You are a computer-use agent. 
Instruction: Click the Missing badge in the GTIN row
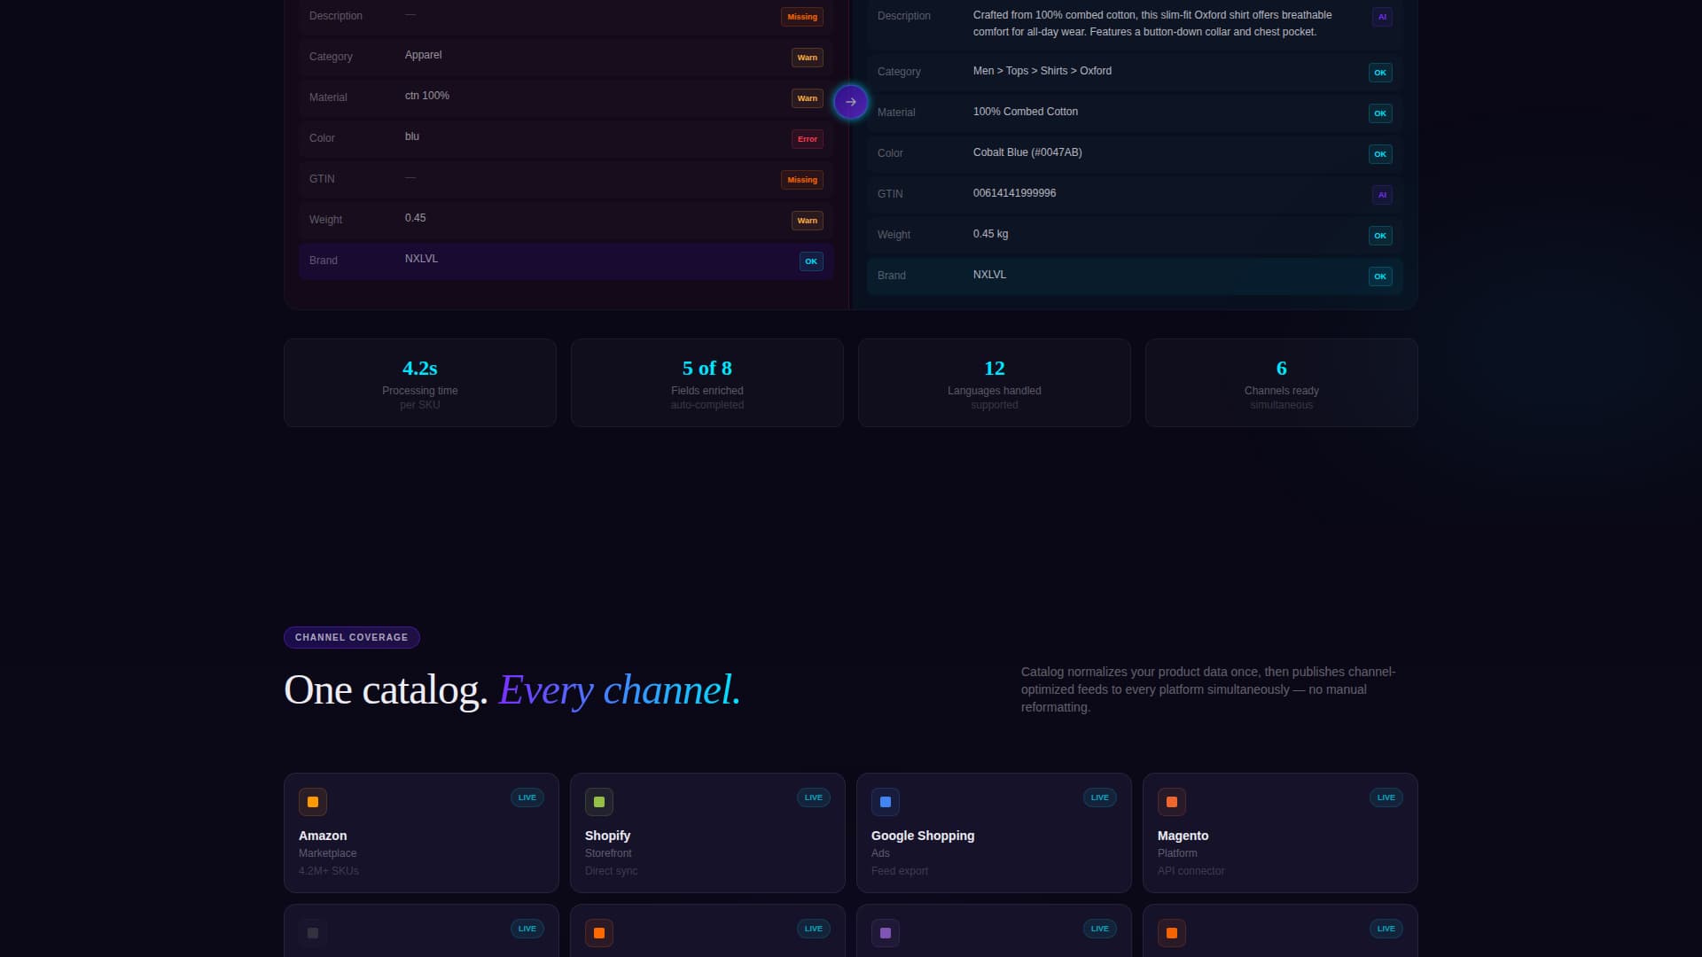(x=802, y=180)
